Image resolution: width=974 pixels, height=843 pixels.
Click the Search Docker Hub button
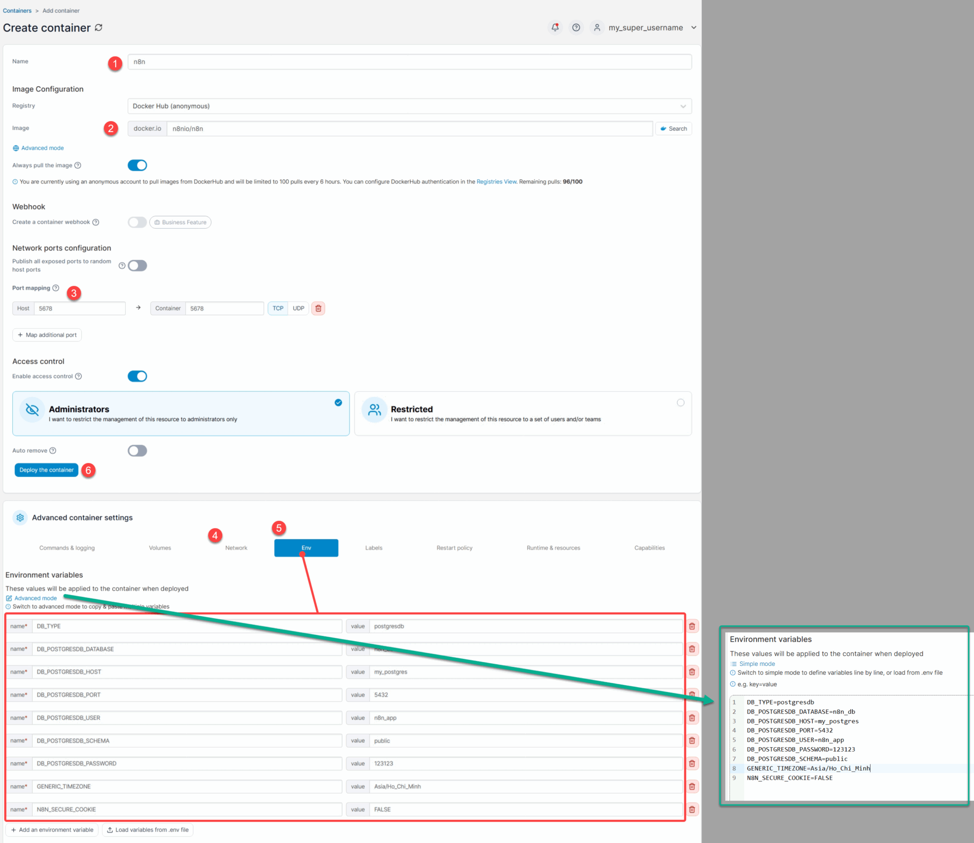click(674, 128)
